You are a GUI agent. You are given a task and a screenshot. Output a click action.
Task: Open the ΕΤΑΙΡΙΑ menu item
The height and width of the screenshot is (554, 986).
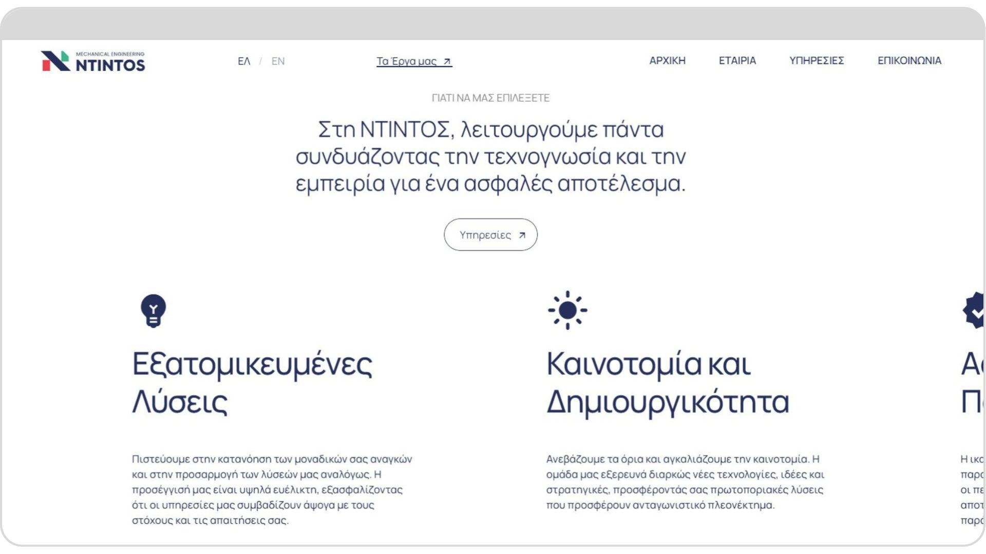click(x=737, y=61)
